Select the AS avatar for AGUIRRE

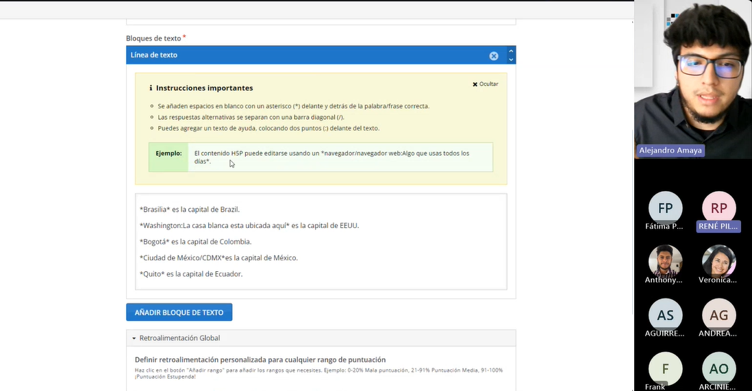tap(665, 315)
